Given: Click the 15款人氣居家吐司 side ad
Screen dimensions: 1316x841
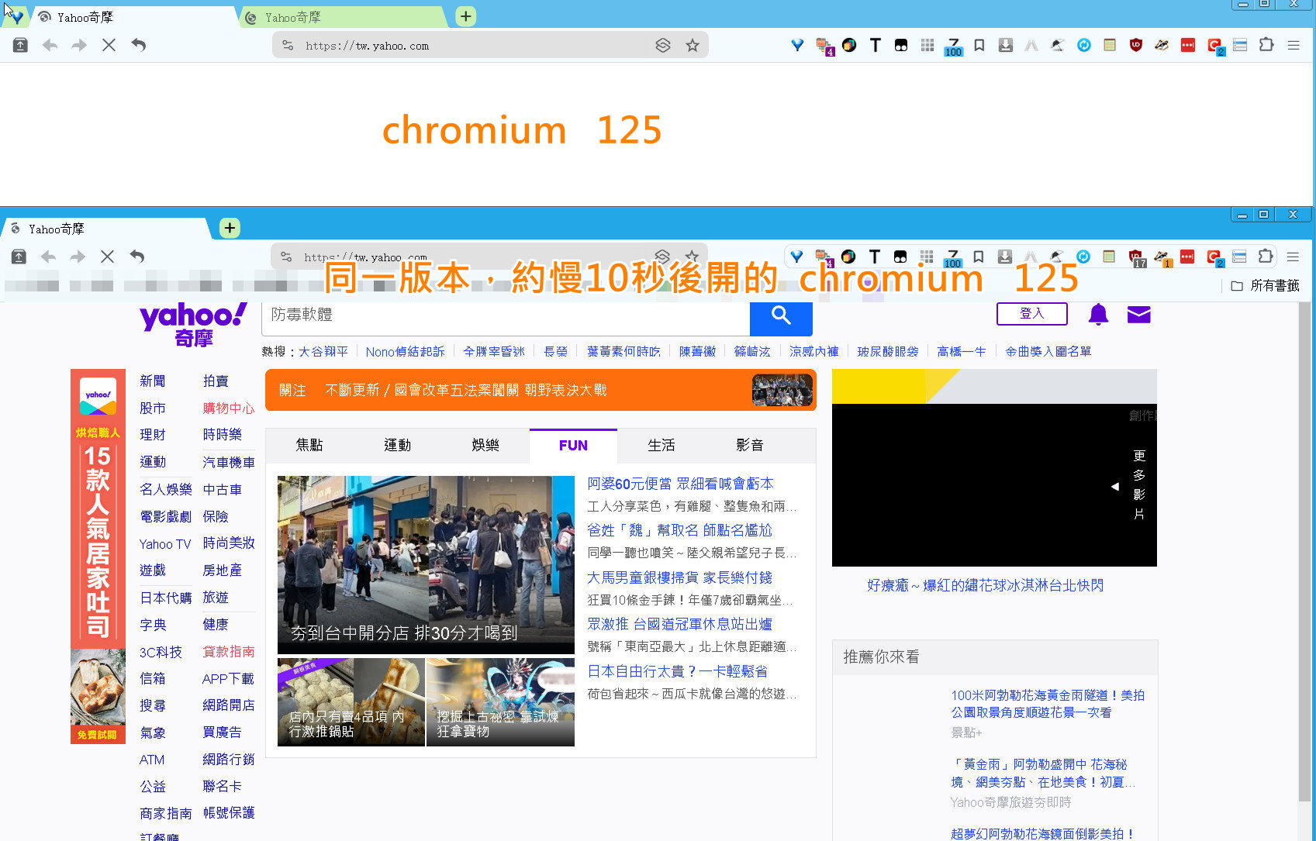Looking at the screenshot, I should coord(98,556).
